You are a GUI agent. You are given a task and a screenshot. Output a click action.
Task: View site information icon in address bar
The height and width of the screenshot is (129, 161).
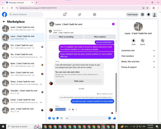tap(17, 8)
